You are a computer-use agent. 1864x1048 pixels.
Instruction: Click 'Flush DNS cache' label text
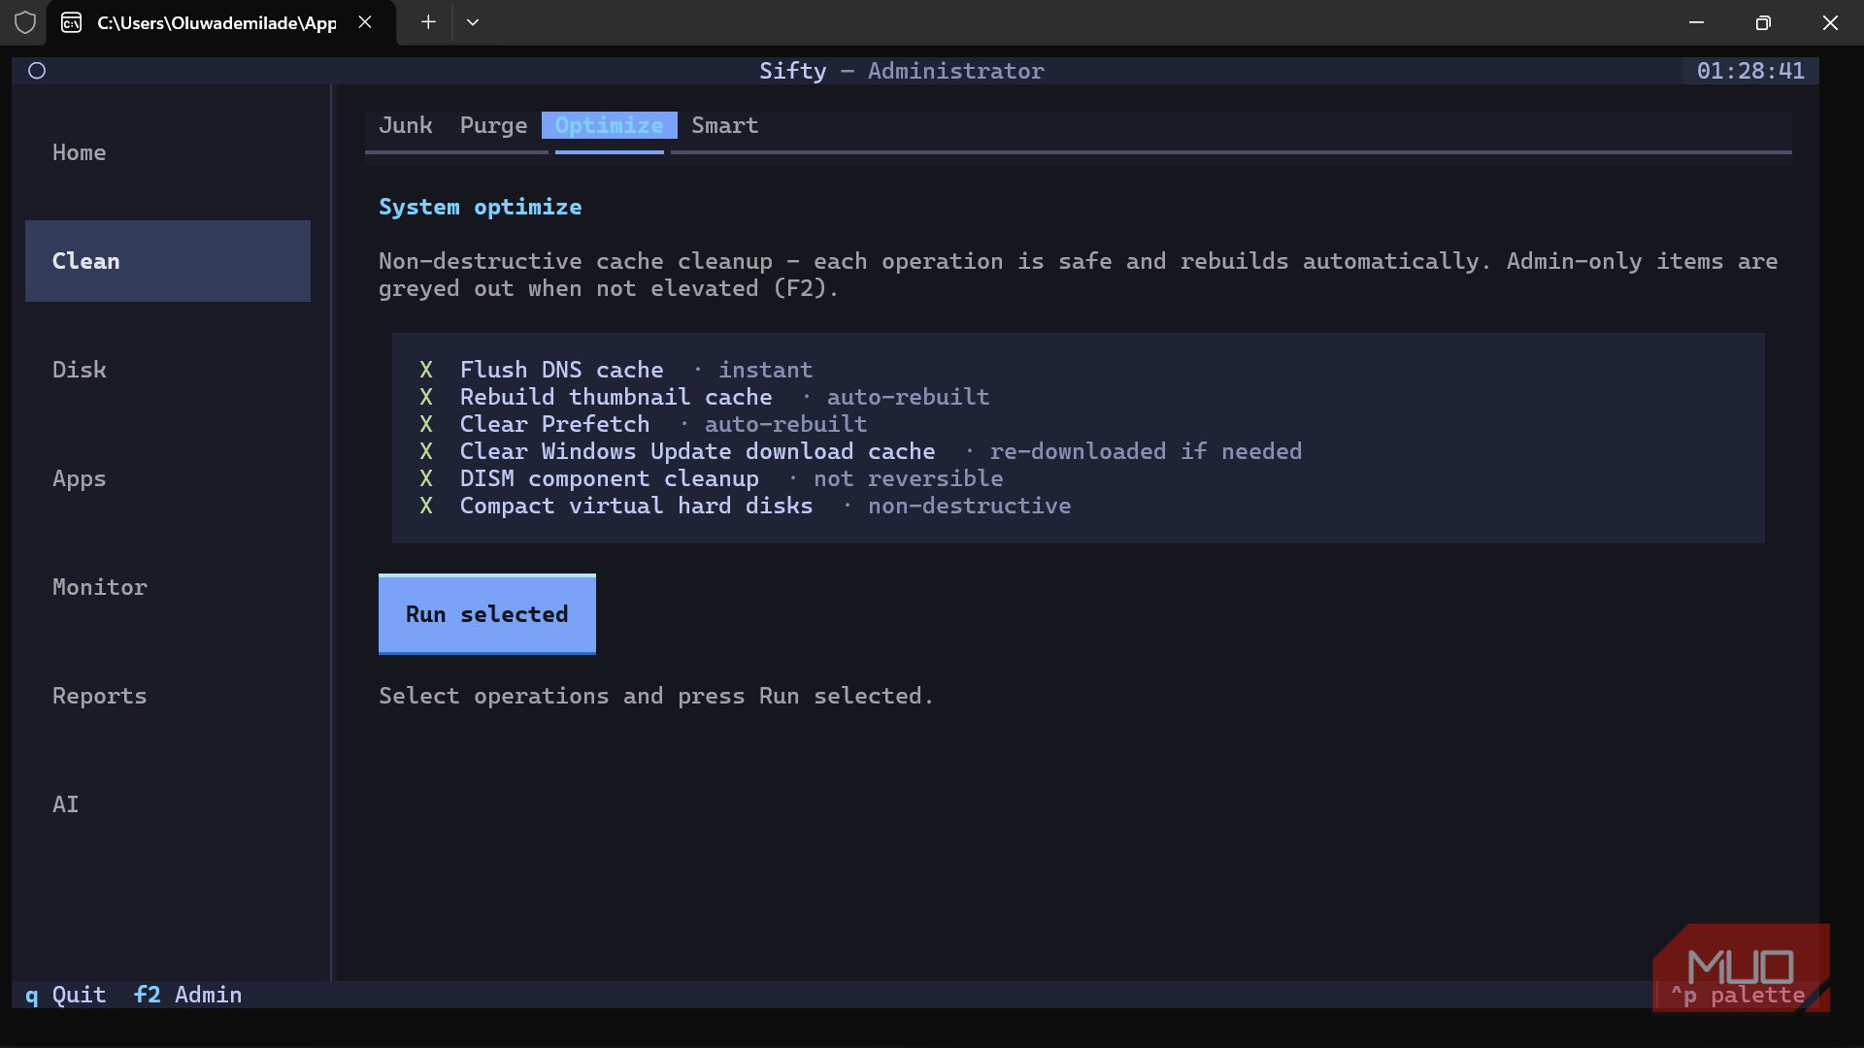click(562, 370)
